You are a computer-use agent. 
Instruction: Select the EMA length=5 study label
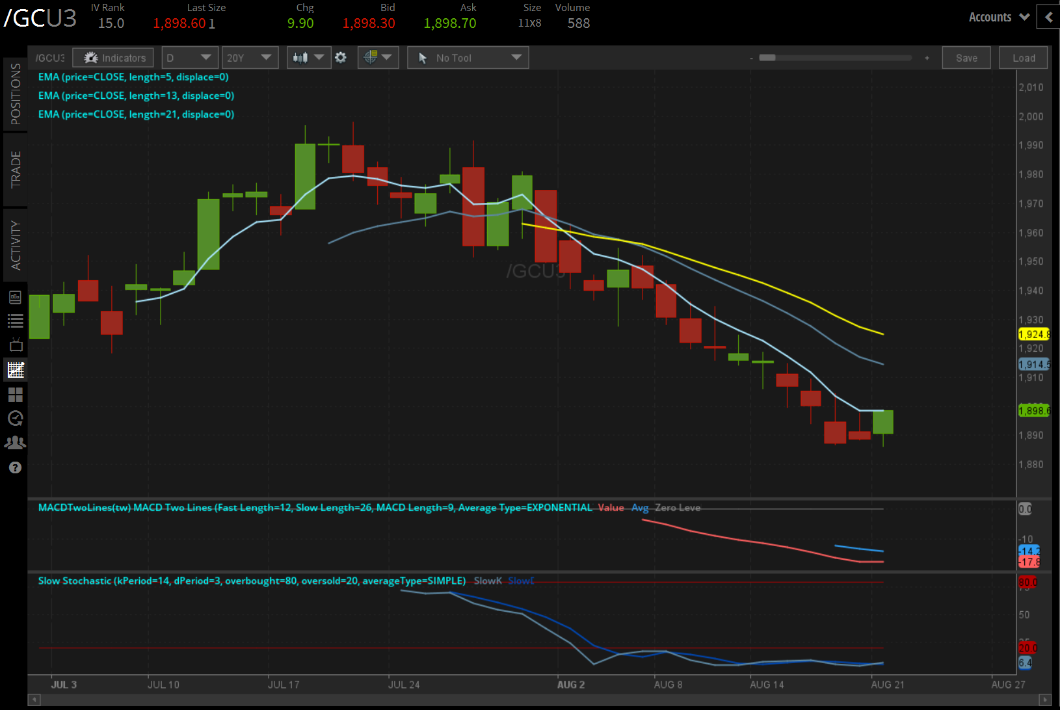point(133,77)
